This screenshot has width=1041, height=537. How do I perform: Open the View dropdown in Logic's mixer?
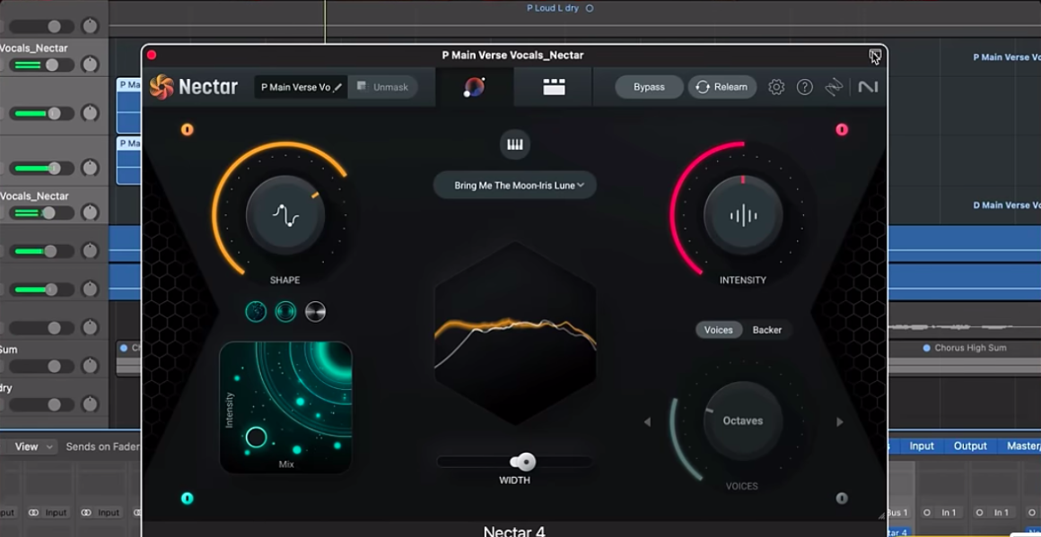pyautogui.click(x=30, y=446)
